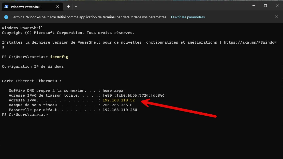Select the Windows PowerShell tab

(28, 7)
